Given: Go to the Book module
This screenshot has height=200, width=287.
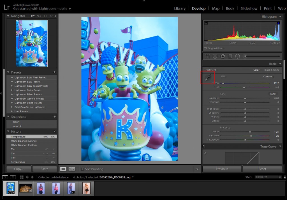Looking at the screenshot, I should click(230, 9).
